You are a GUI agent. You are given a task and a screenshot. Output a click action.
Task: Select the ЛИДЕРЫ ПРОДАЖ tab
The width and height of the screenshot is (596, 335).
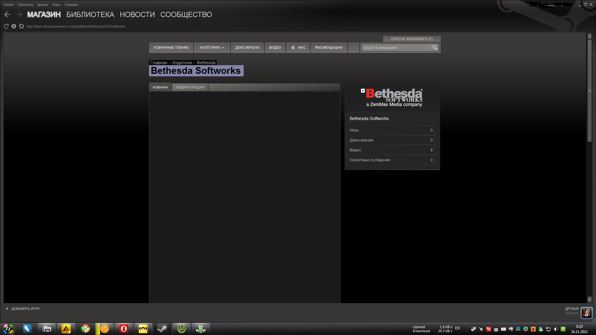190,87
